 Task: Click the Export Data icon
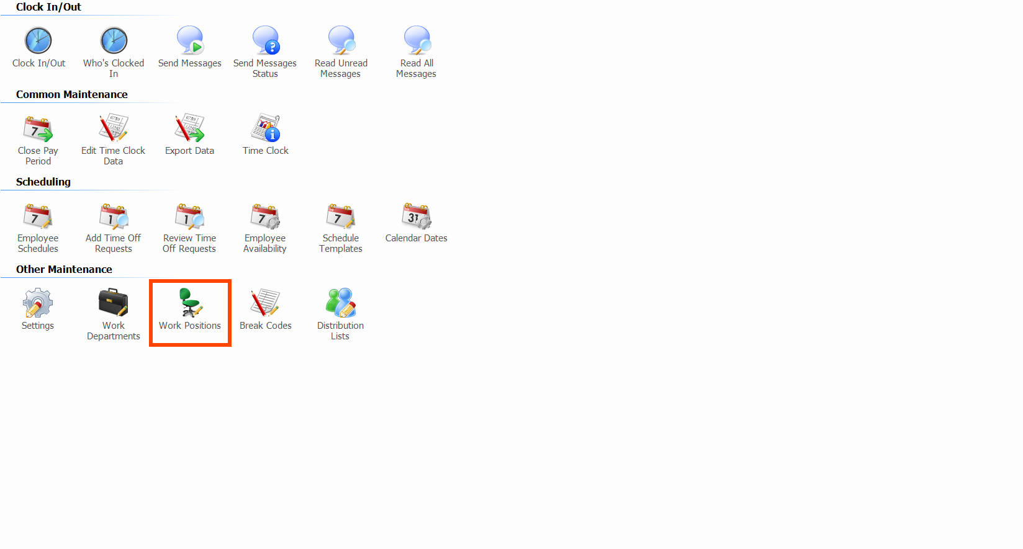coord(190,129)
